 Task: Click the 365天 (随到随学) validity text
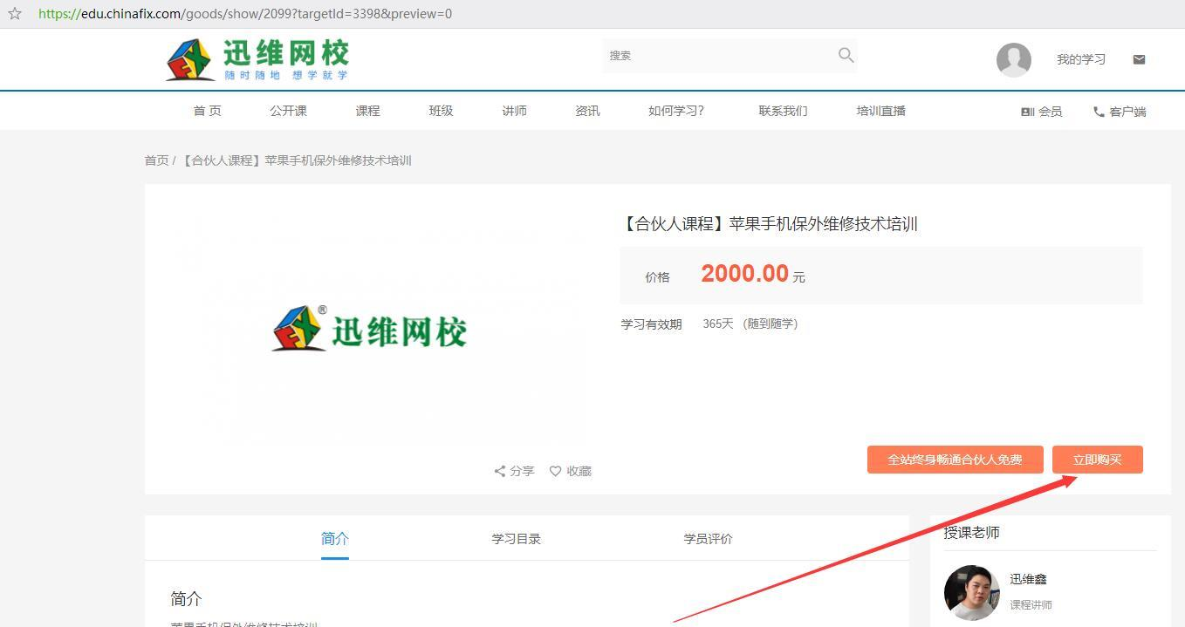pos(750,324)
